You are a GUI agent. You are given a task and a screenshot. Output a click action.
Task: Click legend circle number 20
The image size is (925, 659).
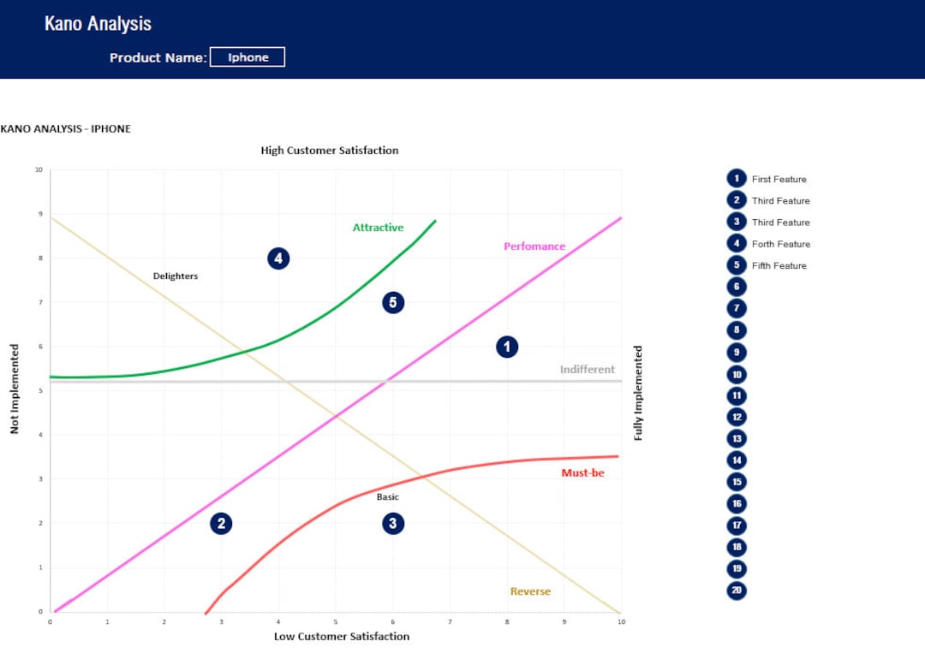[737, 590]
